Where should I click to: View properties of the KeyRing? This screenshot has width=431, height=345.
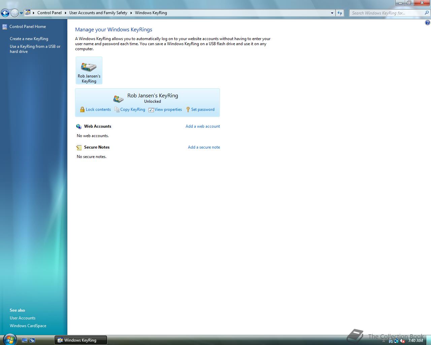(168, 109)
